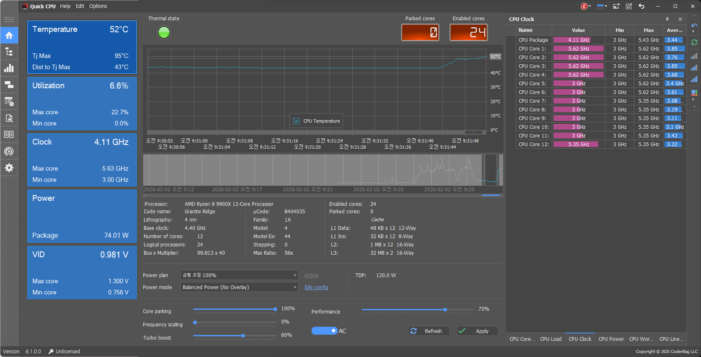Click the blue undo icon in right toolbar
This screenshot has width=701, height=357.
(694, 26)
